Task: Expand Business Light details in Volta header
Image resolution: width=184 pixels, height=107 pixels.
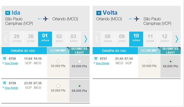Action: [180, 48]
